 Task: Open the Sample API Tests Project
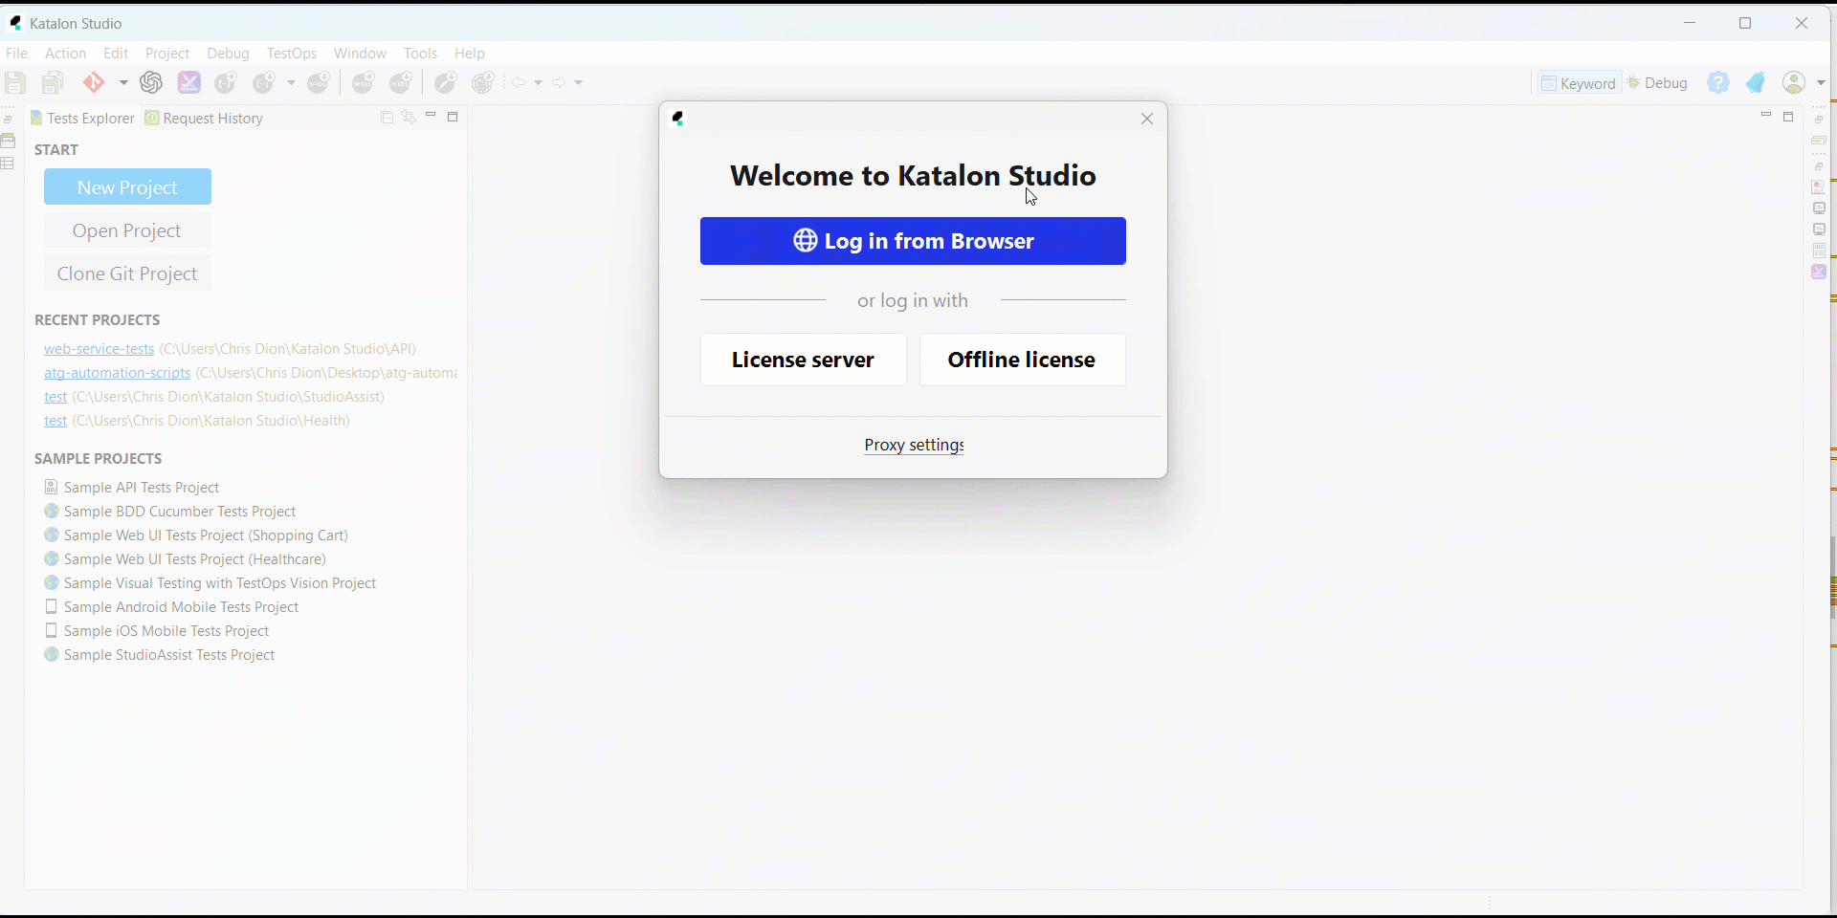(142, 487)
